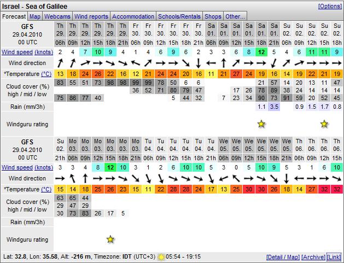344x263 pixels.
Task: Click the temperature 32 cell for Th 06. 15h
Action: (337, 189)
